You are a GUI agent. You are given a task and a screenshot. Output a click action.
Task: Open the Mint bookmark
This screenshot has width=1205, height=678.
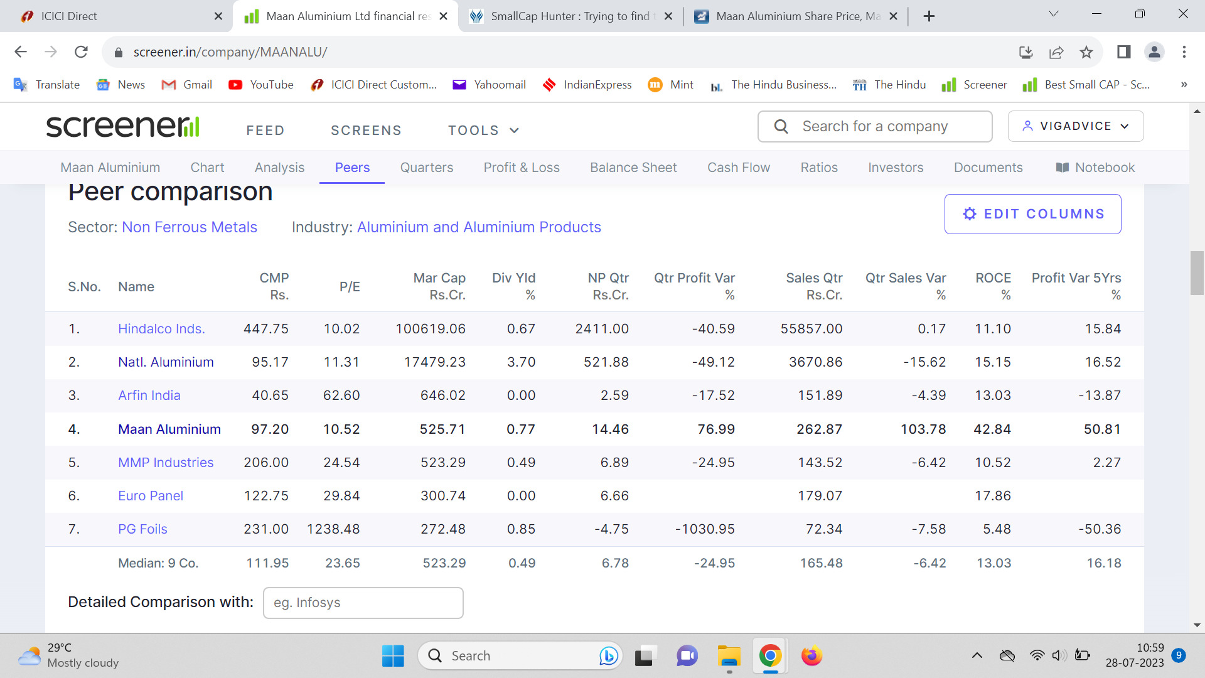point(671,85)
